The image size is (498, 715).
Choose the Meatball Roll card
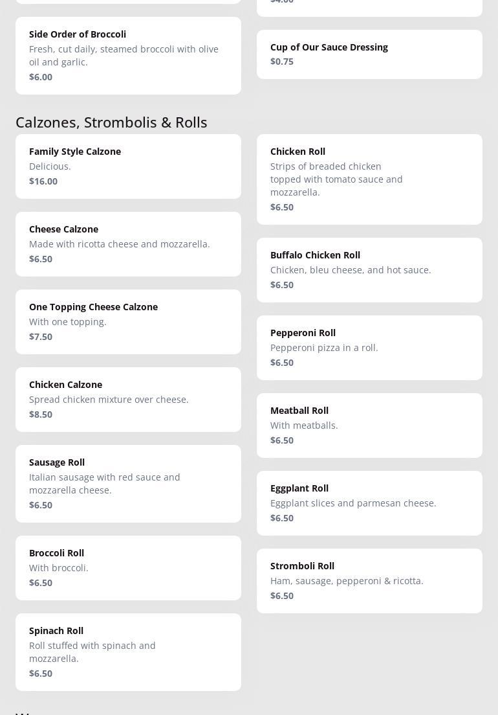[369, 426]
